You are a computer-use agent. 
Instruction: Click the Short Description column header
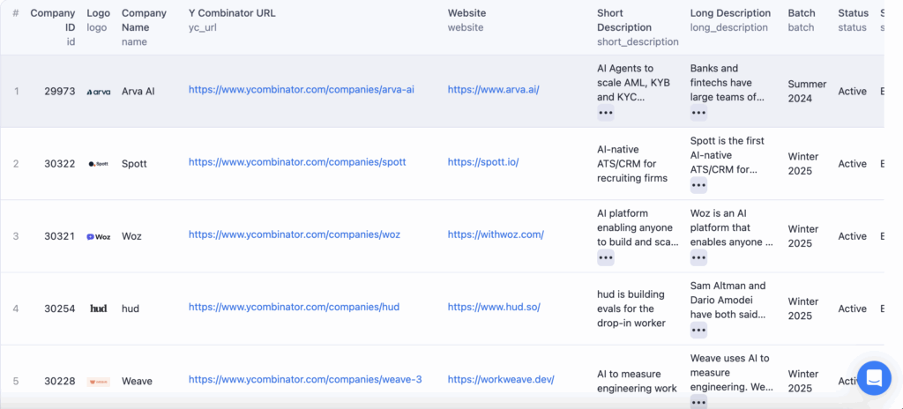(638, 27)
